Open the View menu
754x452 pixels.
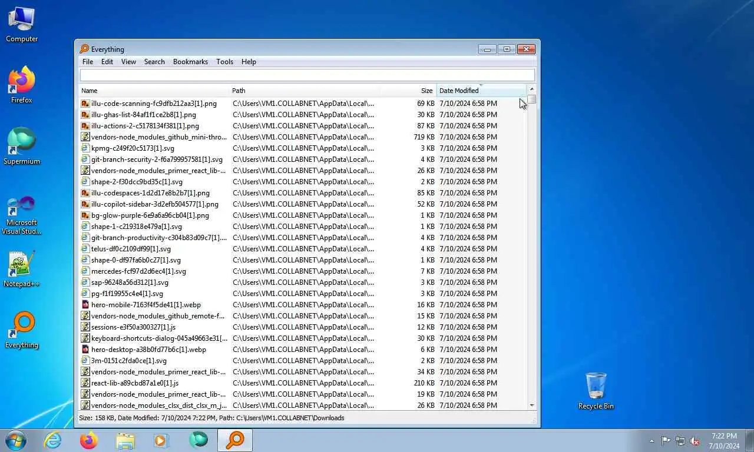coord(128,62)
